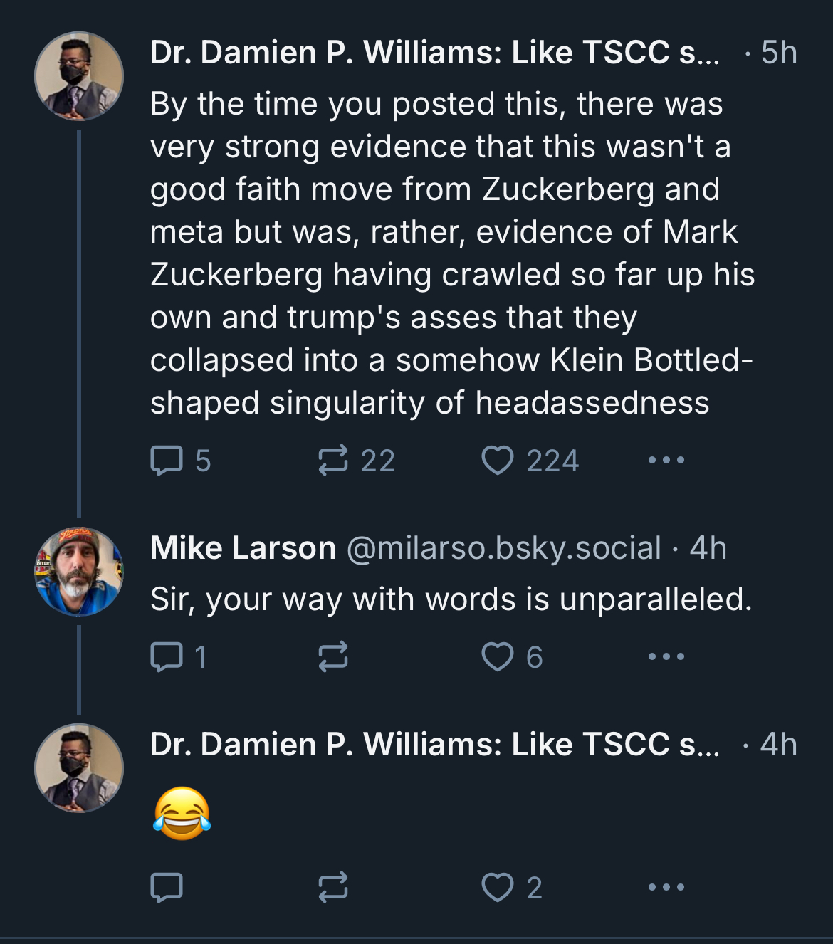This screenshot has width=833, height=944.
Task: Open more options on the emoji reply
Action: click(666, 887)
